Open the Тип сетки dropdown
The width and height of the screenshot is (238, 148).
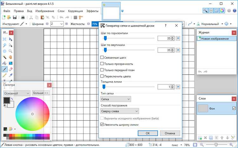pyautogui.click(x=116, y=99)
